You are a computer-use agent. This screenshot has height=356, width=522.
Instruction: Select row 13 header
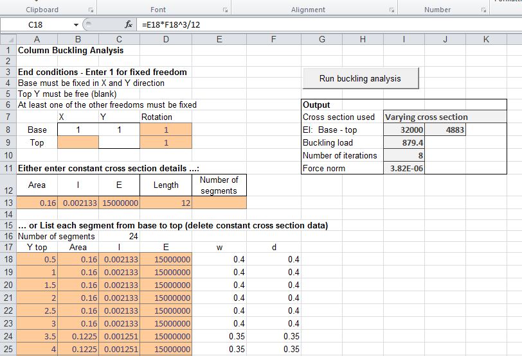tap(7, 203)
